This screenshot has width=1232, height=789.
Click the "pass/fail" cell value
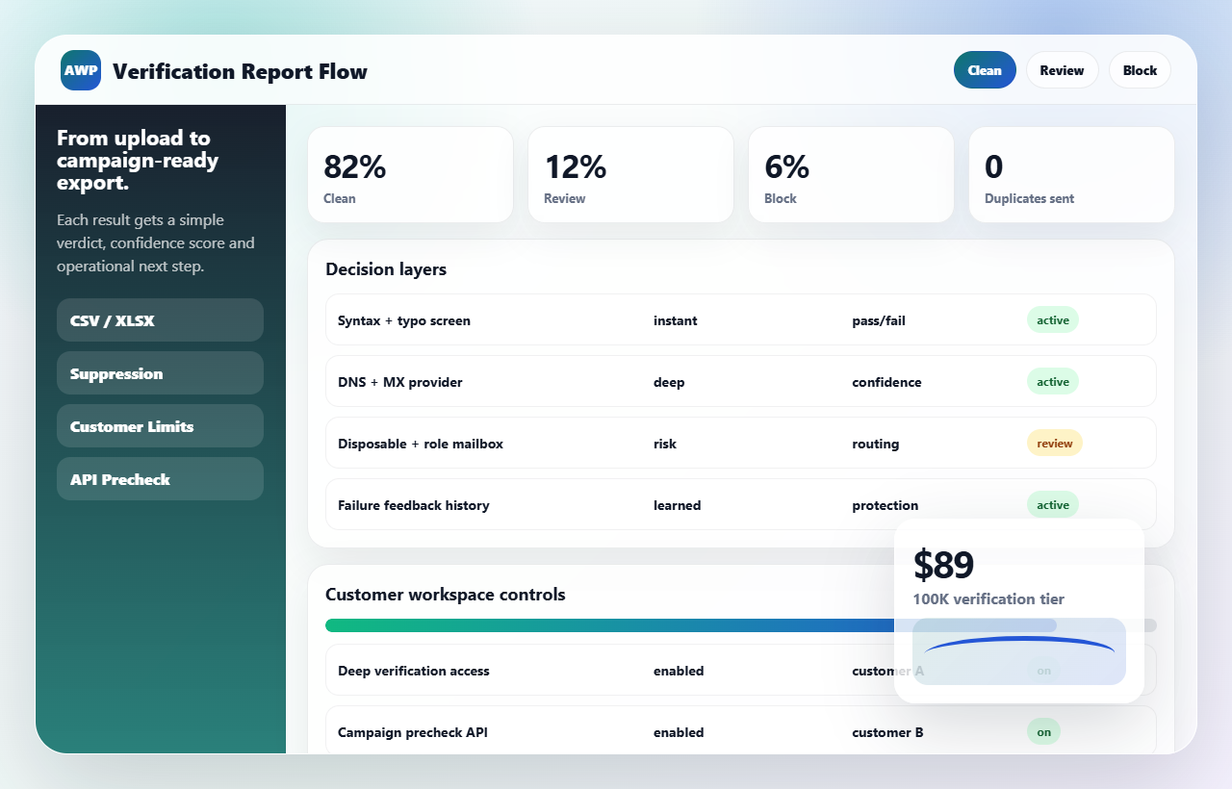[879, 320]
